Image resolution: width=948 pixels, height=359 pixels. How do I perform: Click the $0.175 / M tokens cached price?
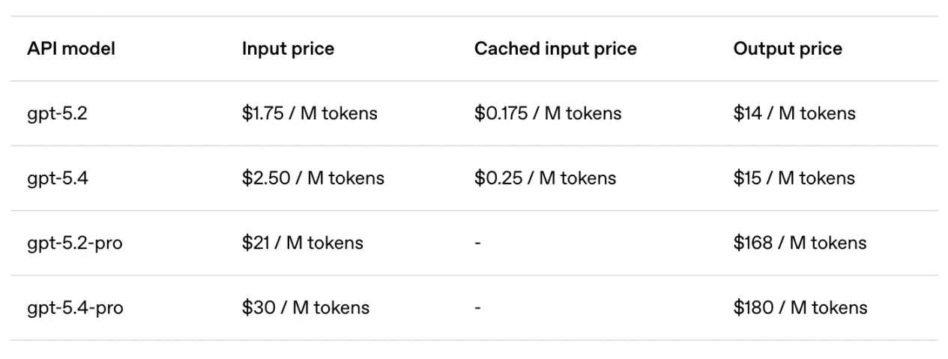(548, 114)
